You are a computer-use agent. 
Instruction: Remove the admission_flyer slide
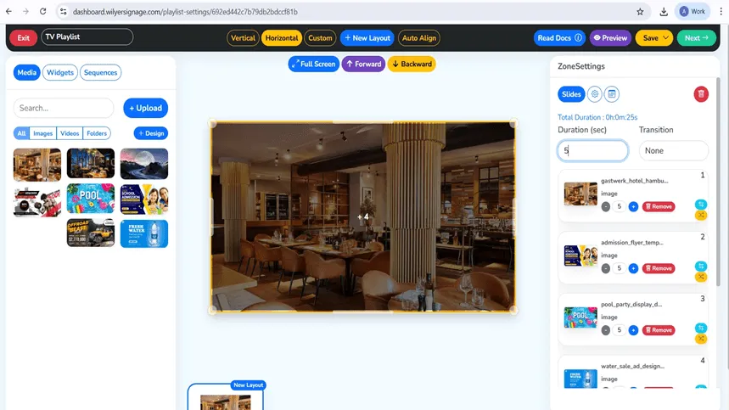[x=659, y=268]
